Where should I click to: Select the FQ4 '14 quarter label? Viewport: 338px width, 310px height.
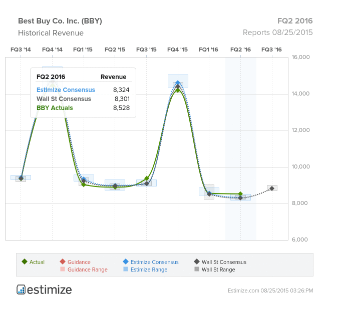point(52,49)
